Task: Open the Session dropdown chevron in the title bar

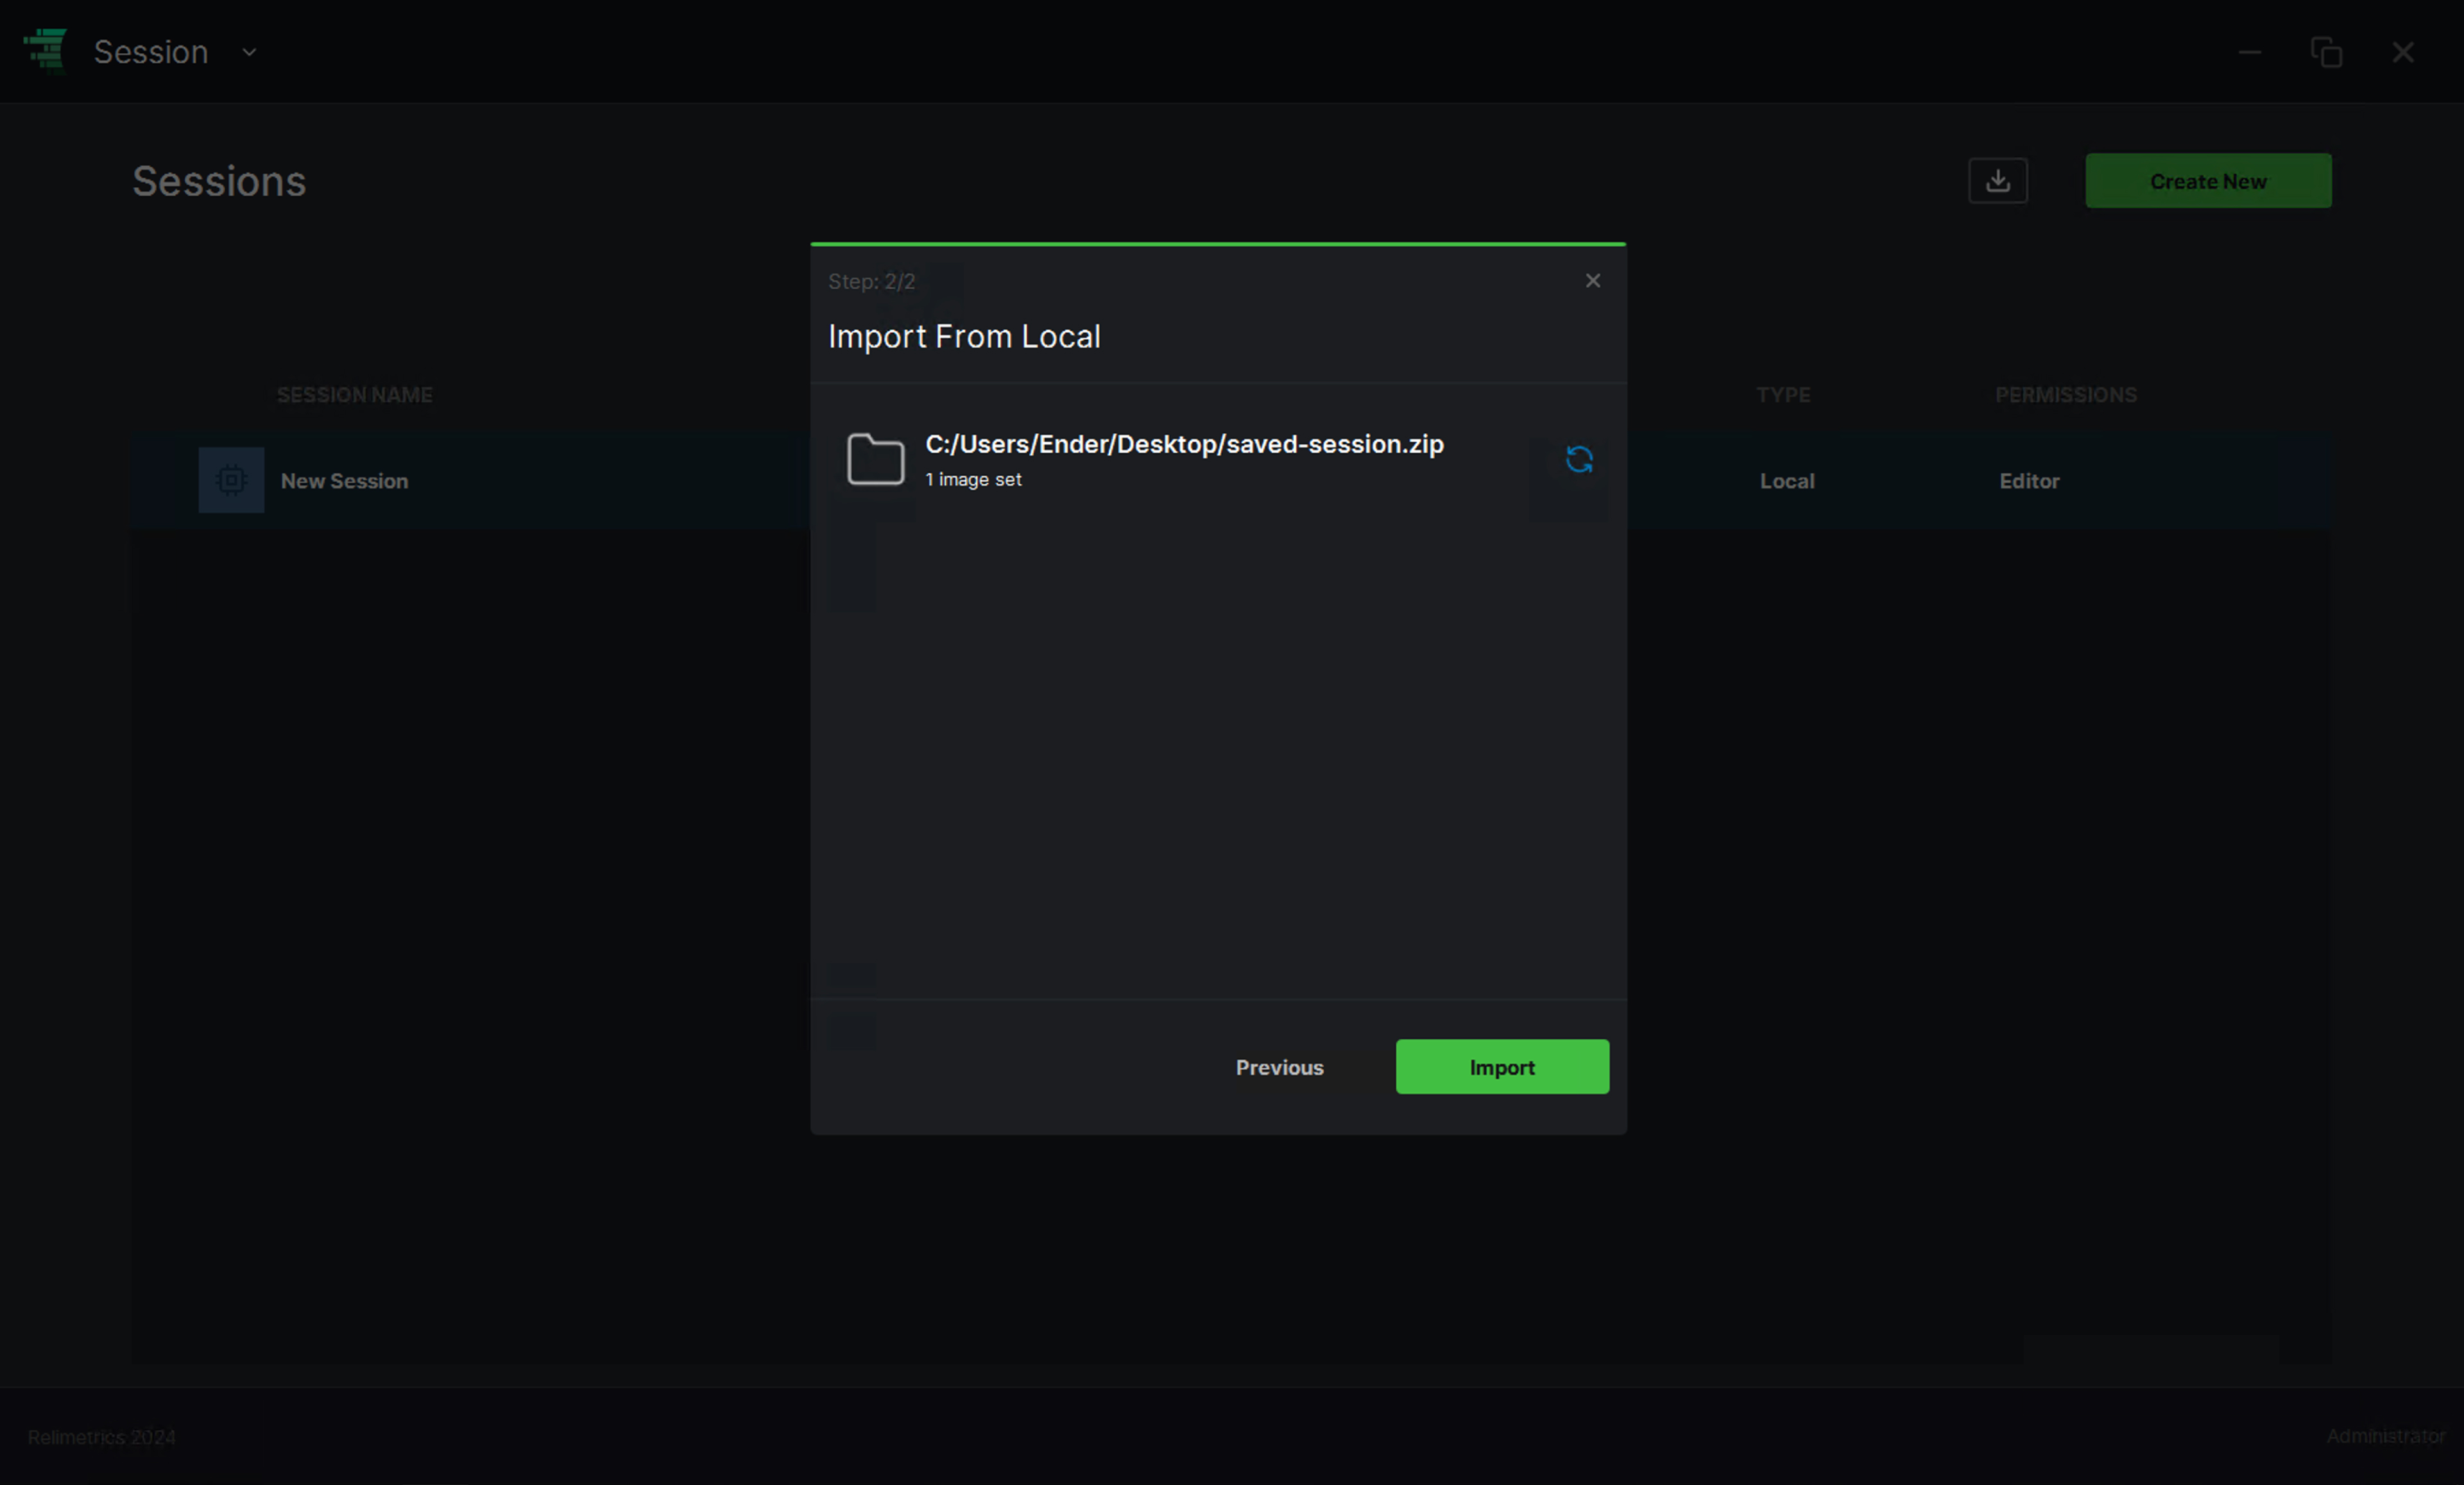Action: click(x=249, y=52)
